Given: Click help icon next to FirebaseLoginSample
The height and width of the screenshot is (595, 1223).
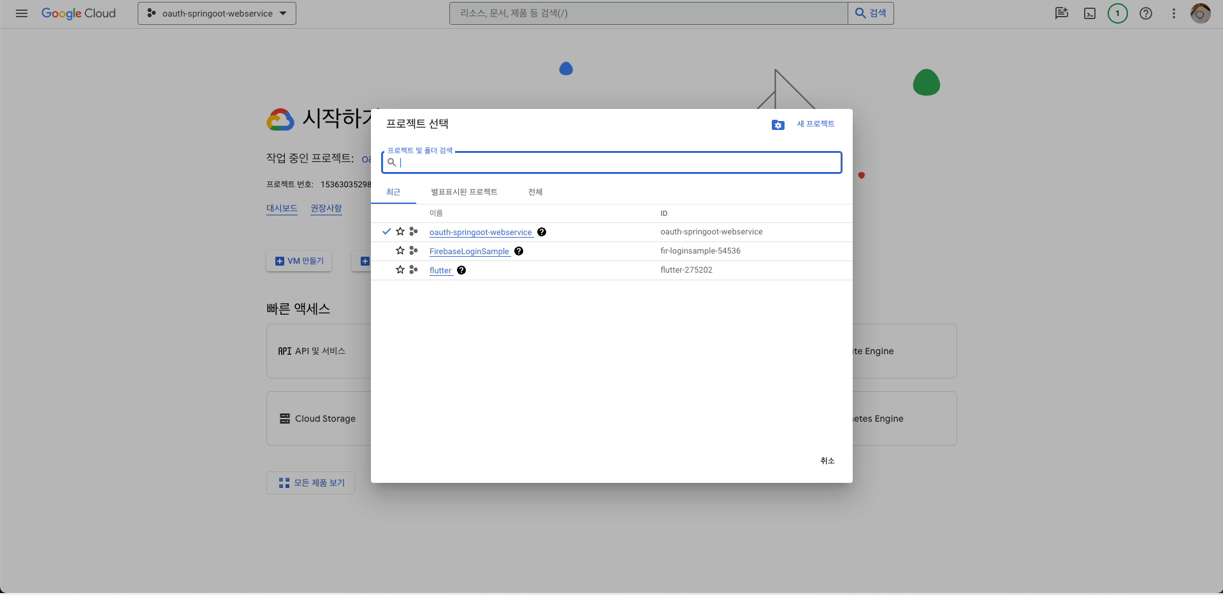Looking at the screenshot, I should 519,251.
